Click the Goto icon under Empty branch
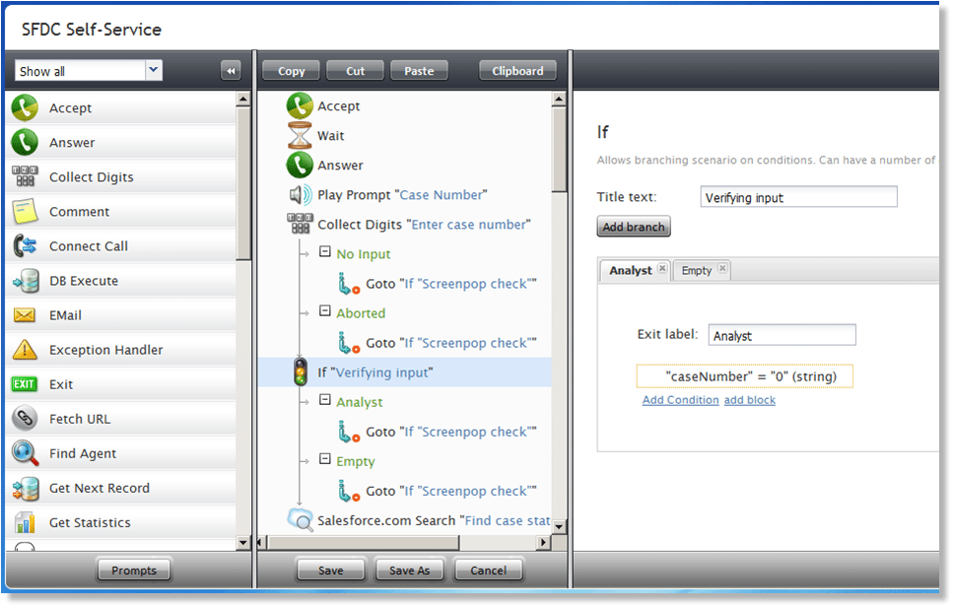Screen dimensions: 954x608 pyautogui.click(x=349, y=491)
